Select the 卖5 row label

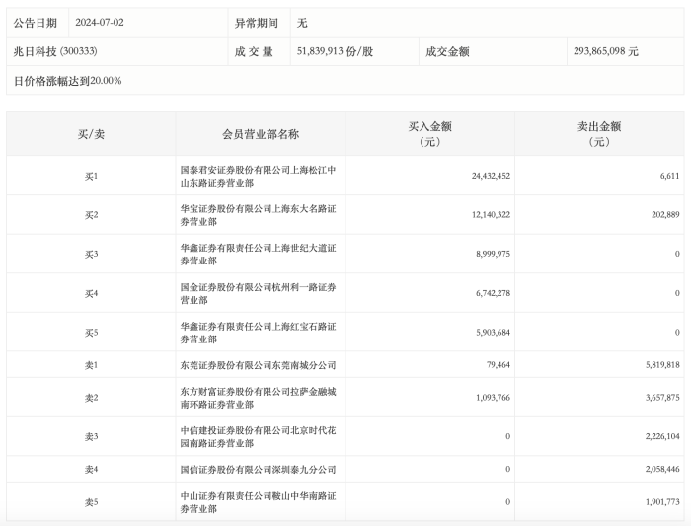91,502
